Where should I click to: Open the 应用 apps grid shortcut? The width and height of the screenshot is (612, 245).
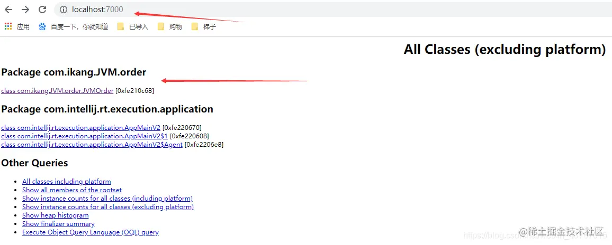point(17,27)
